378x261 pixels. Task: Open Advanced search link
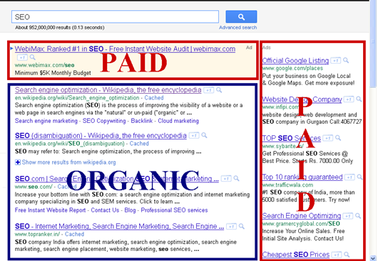(x=237, y=28)
